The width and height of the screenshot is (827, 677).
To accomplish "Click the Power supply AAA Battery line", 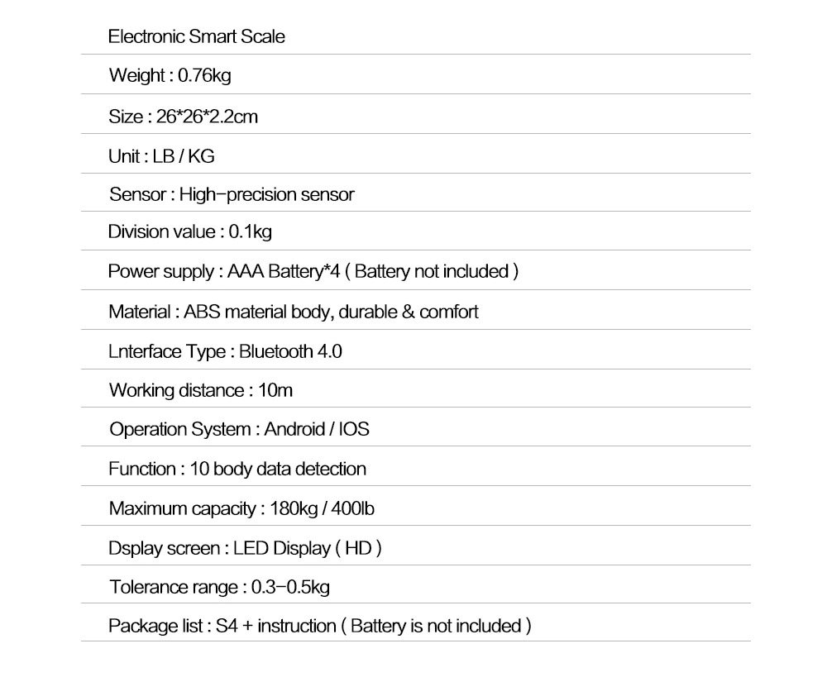I will coord(313,271).
